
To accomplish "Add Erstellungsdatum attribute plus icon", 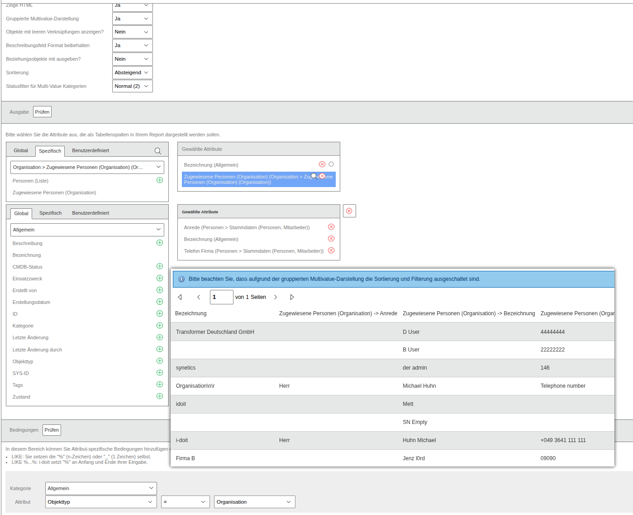I will coord(160,302).
